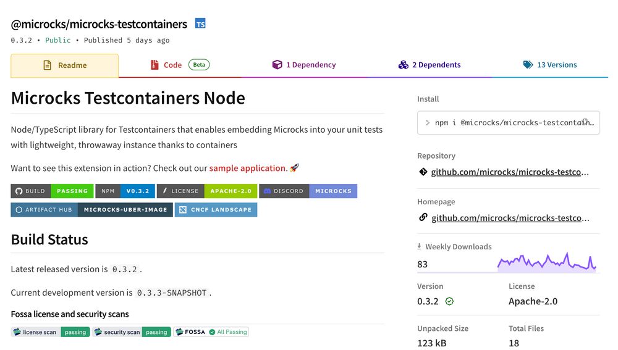Open the 1 Dependency tab
This screenshot has width=618, height=350.
[304, 65]
